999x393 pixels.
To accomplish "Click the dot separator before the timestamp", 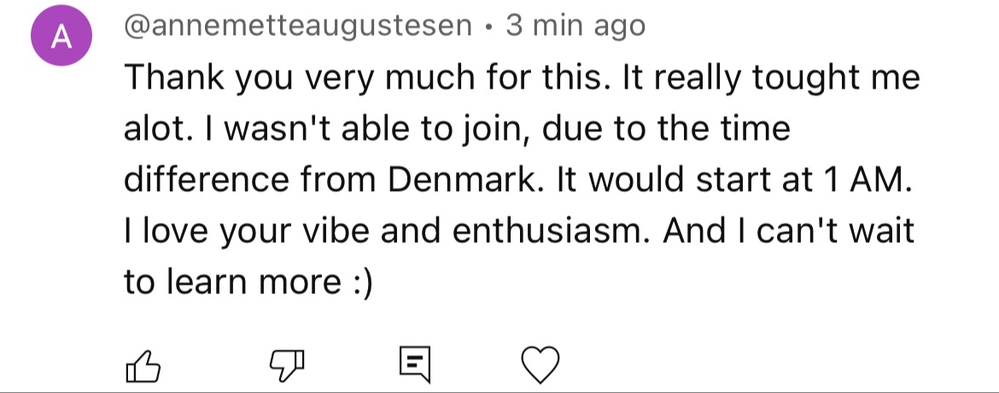I will click(x=488, y=27).
